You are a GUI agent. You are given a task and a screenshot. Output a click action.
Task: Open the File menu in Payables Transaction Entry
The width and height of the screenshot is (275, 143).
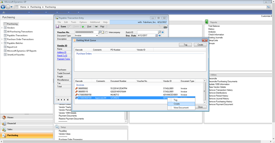tap(59, 22)
